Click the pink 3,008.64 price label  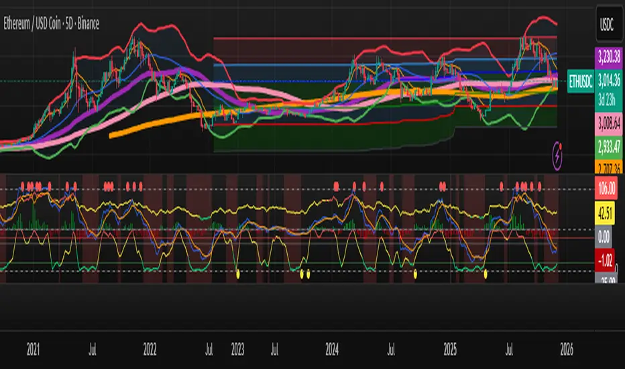609,123
